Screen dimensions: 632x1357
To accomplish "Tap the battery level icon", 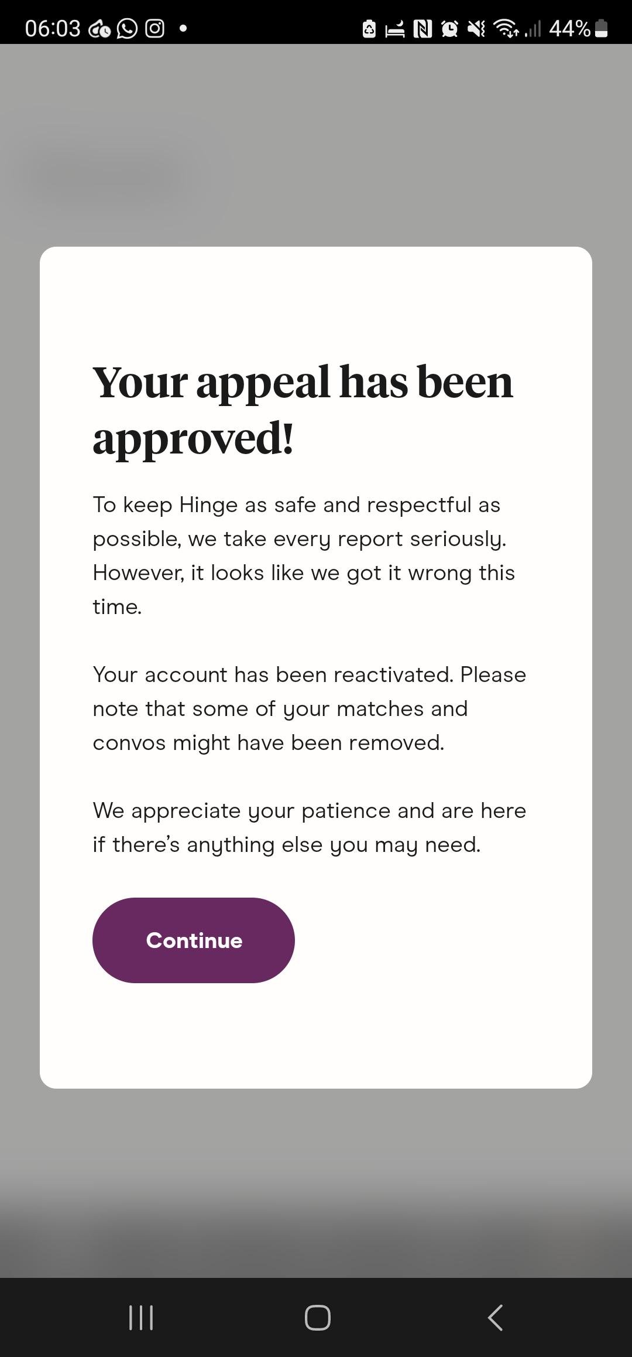I will tap(601, 29).
